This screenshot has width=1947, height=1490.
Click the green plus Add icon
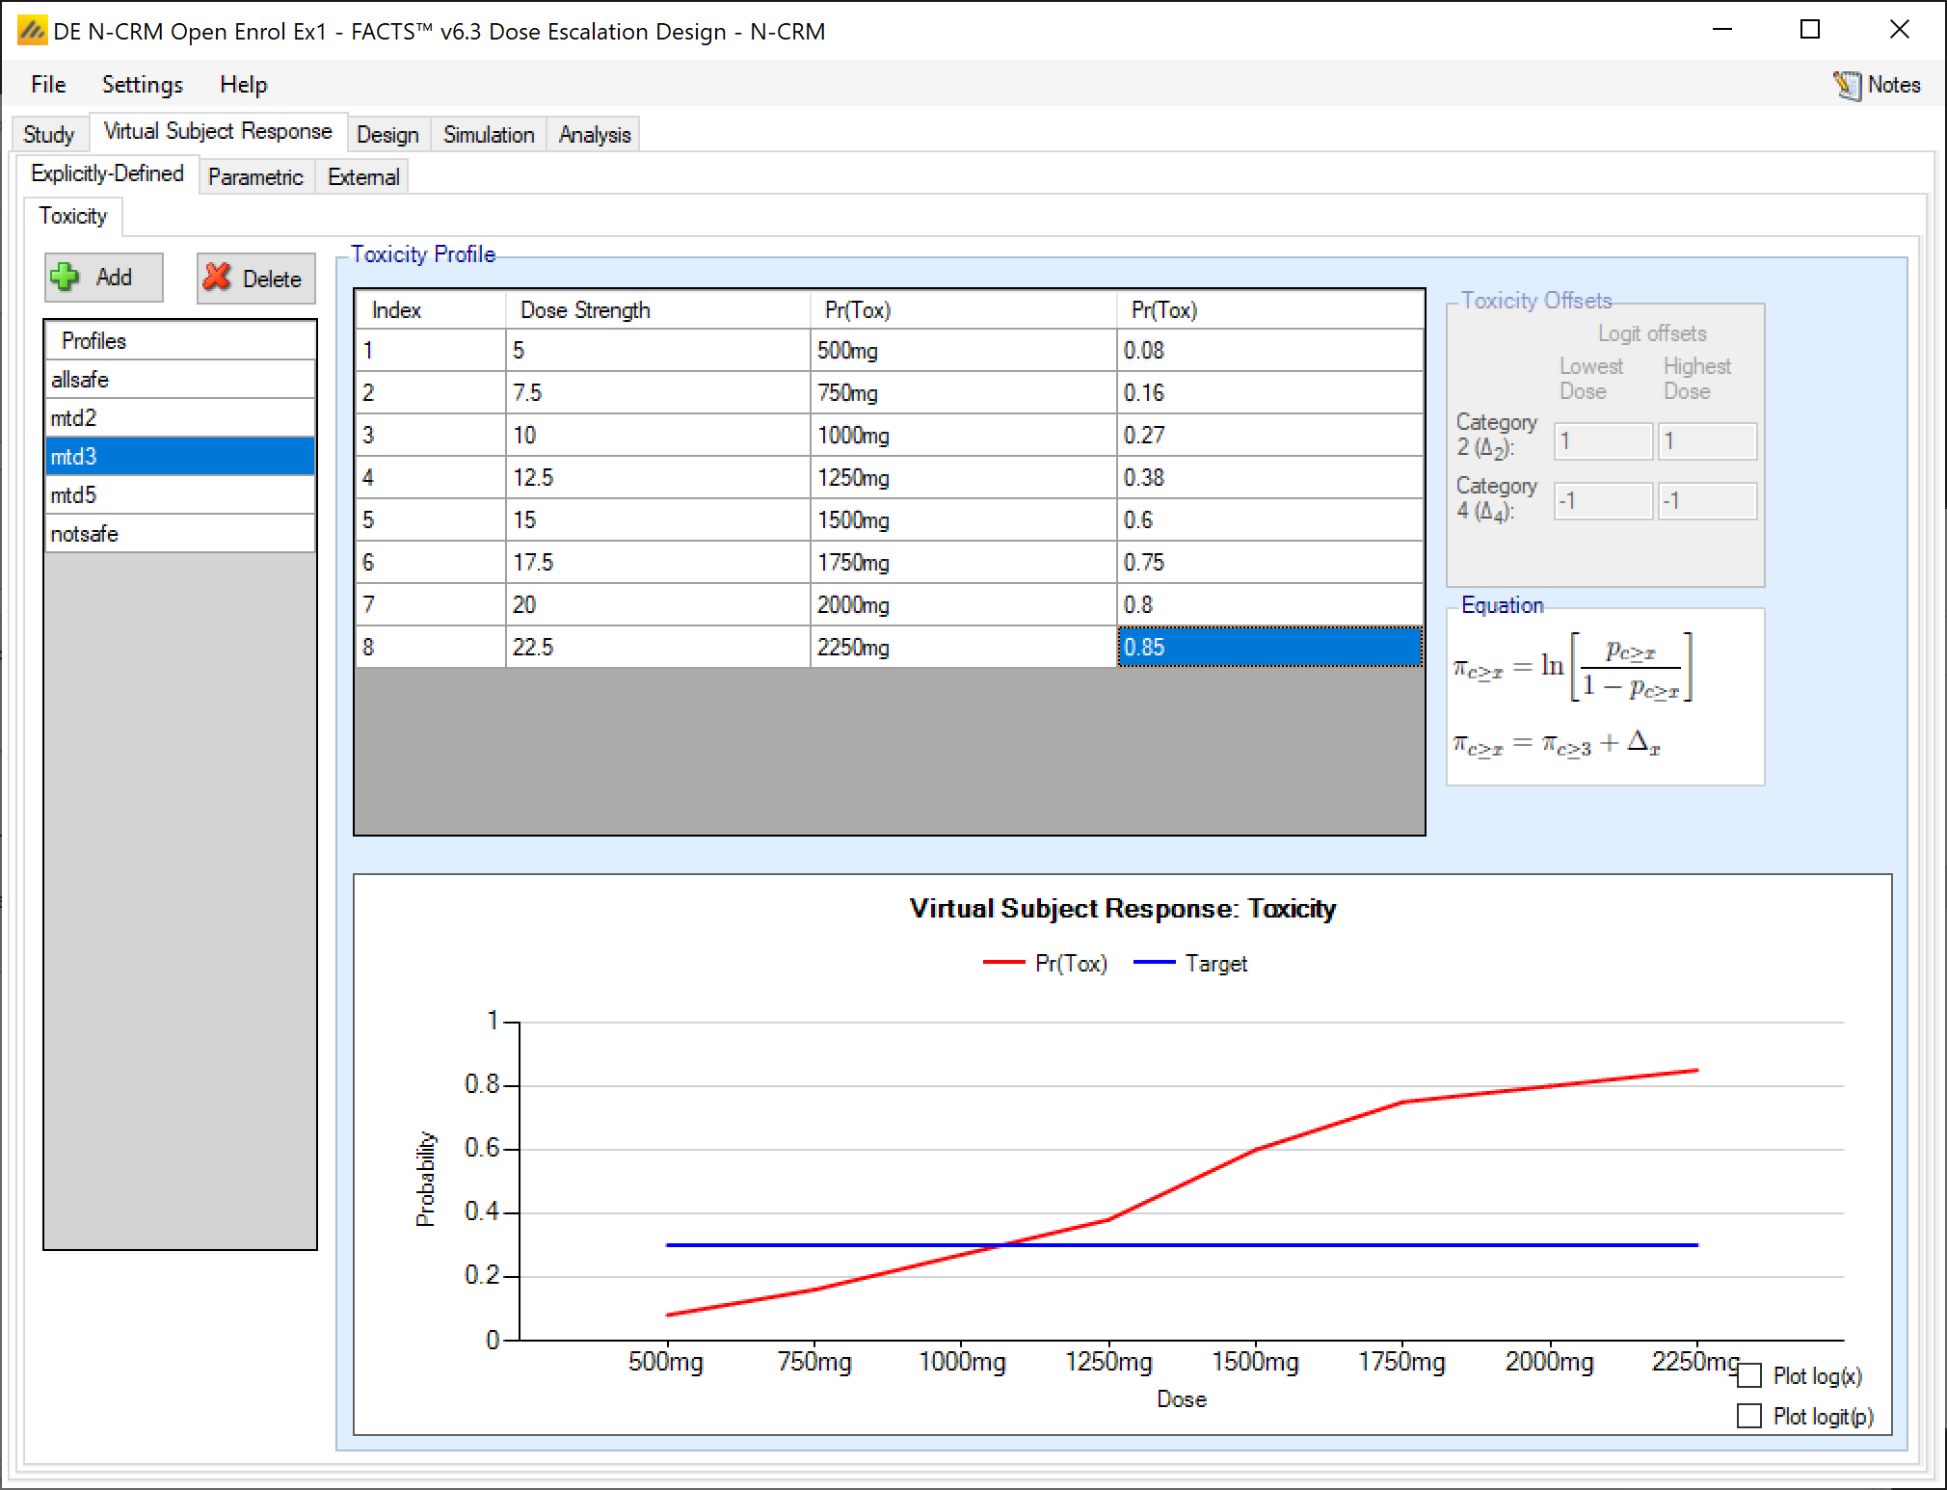pos(66,278)
